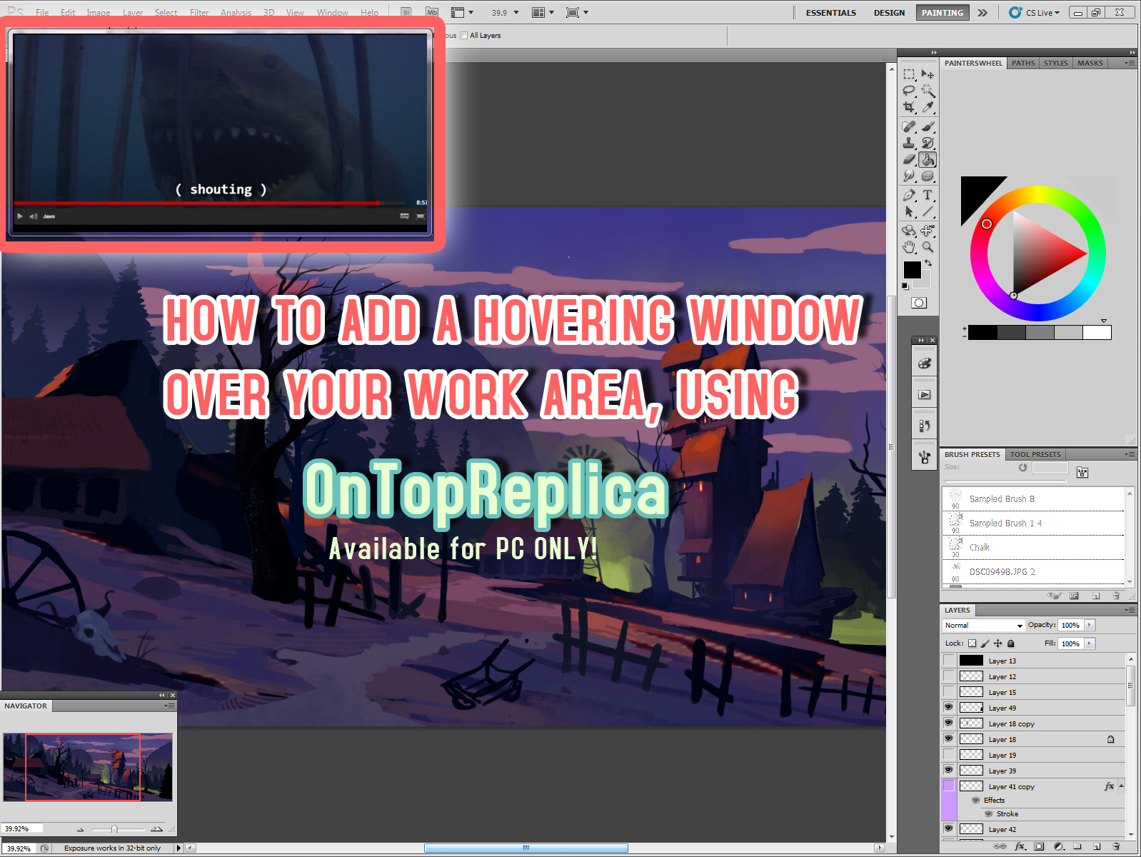Hide Layer 39

tap(948, 771)
